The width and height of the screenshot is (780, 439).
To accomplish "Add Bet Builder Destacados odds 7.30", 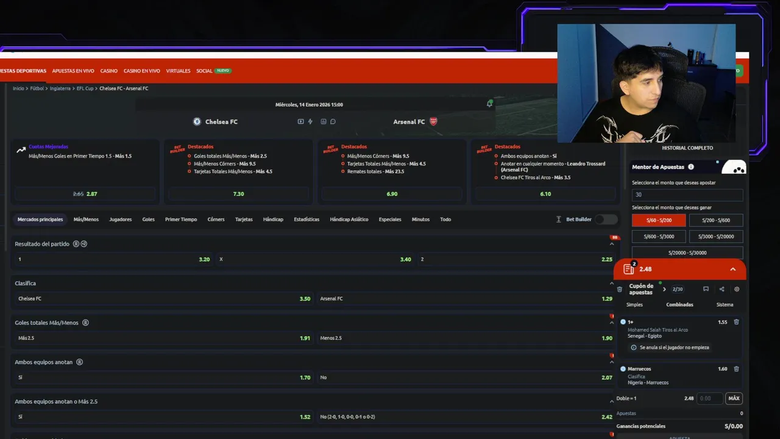I will [x=238, y=194].
